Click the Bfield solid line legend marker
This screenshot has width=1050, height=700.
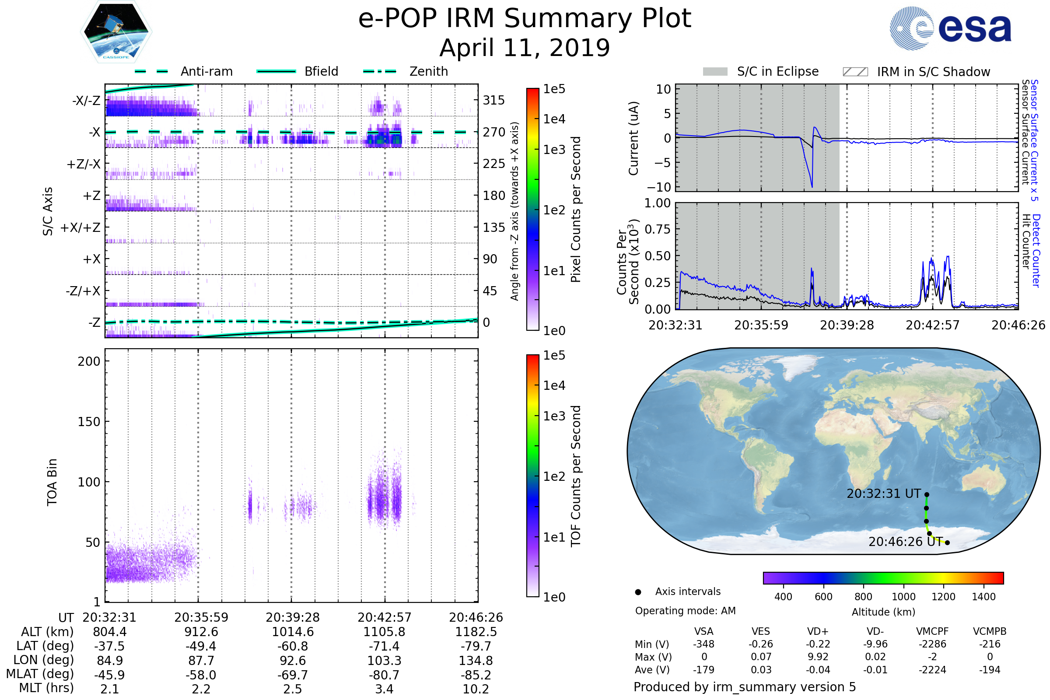[x=276, y=71]
